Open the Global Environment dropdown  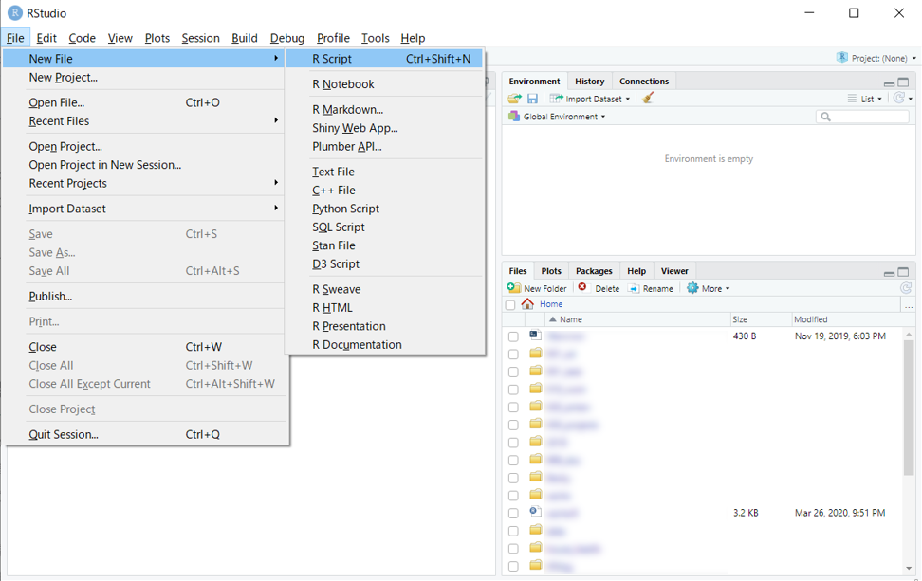pos(557,117)
